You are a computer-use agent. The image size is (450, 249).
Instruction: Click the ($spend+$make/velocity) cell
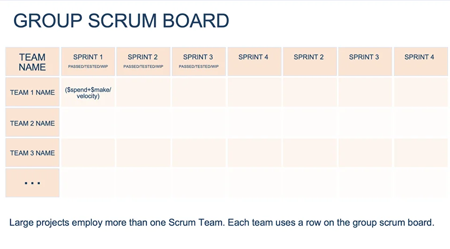coord(88,92)
